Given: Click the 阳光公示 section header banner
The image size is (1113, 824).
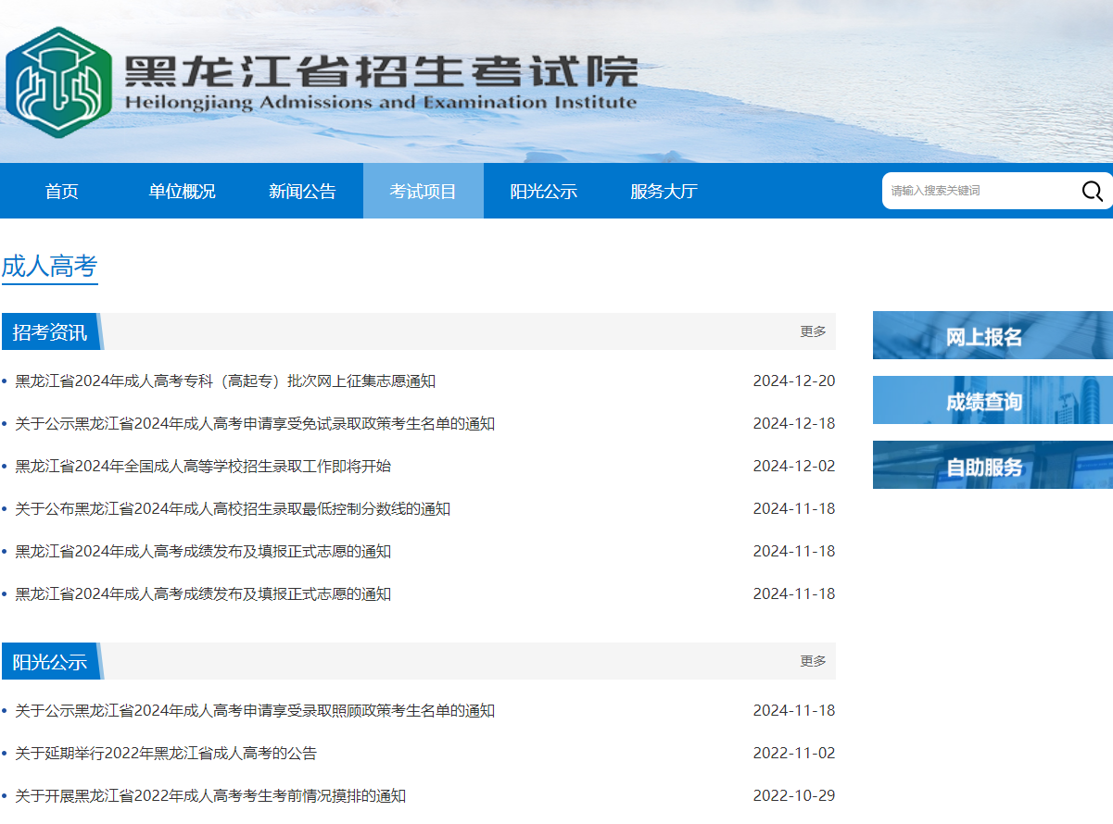Looking at the screenshot, I should pyautogui.click(x=51, y=662).
